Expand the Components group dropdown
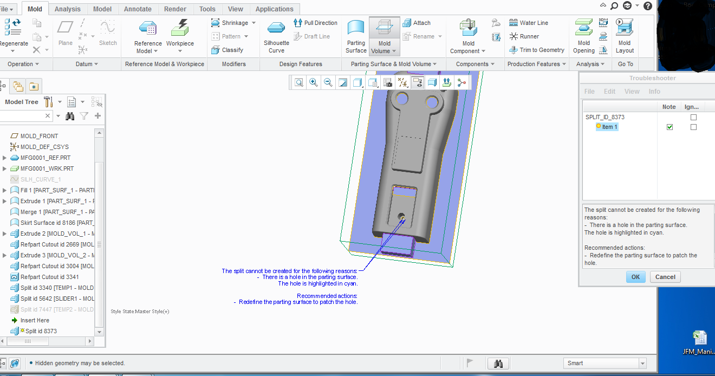Screen dimensions: 715x376 pos(475,64)
